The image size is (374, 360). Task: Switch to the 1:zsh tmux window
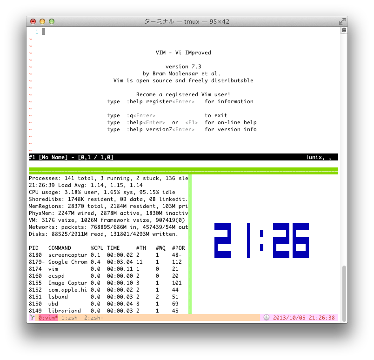pos(69,318)
